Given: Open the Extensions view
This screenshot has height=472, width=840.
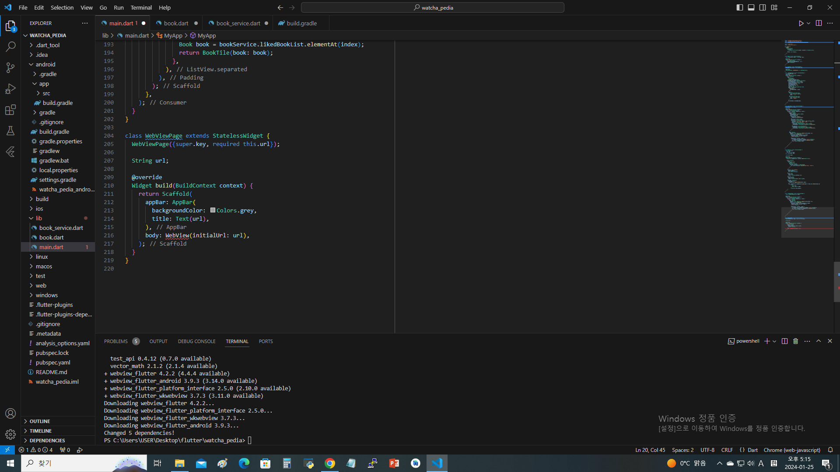Looking at the screenshot, I should [x=10, y=109].
